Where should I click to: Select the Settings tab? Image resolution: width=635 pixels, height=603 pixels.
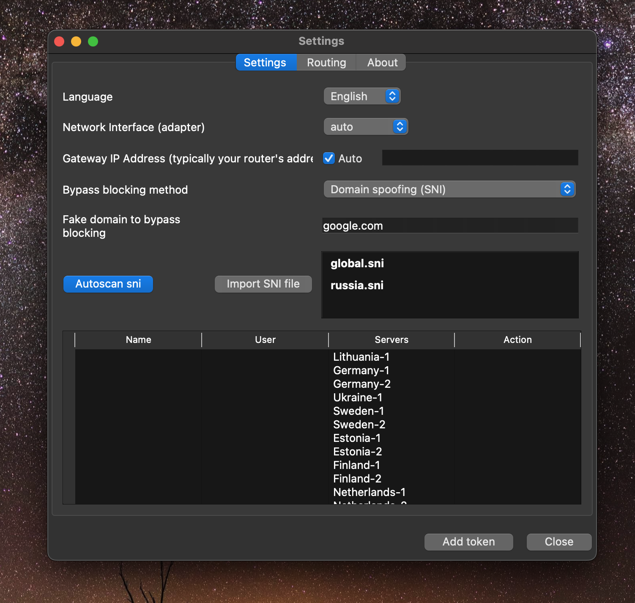pos(265,63)
